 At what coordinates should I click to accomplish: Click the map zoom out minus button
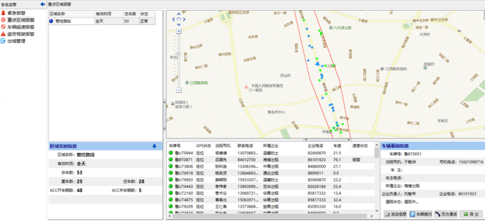[179, 90]
